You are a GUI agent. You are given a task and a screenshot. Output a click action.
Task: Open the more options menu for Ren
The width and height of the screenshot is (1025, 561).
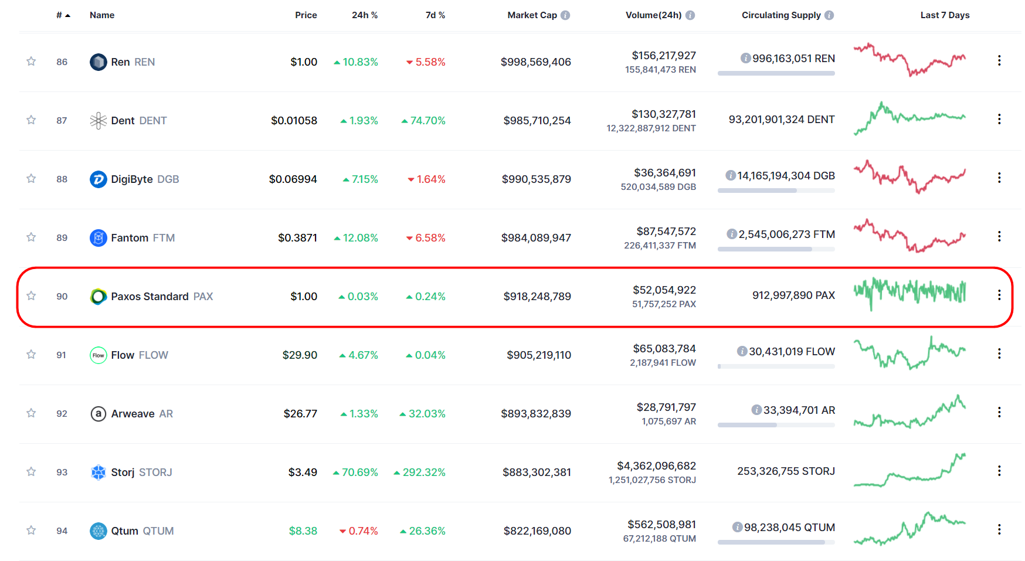pyautogui.click(x=999, y=60)
